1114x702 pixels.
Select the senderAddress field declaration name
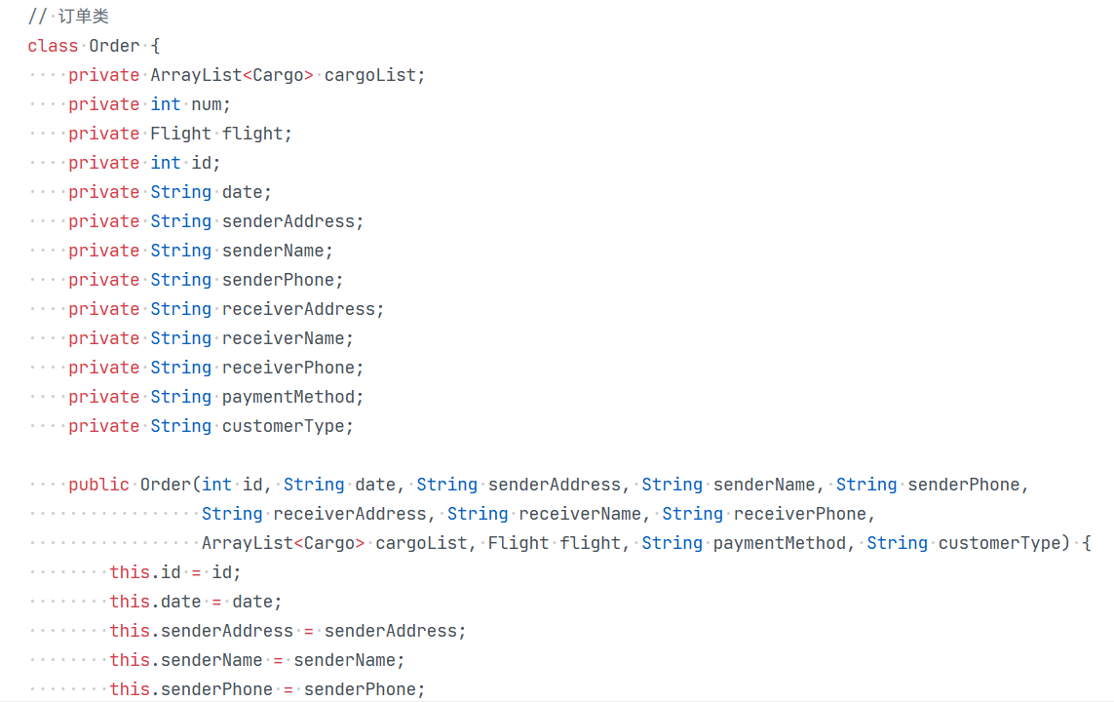[x=290, y=221]
